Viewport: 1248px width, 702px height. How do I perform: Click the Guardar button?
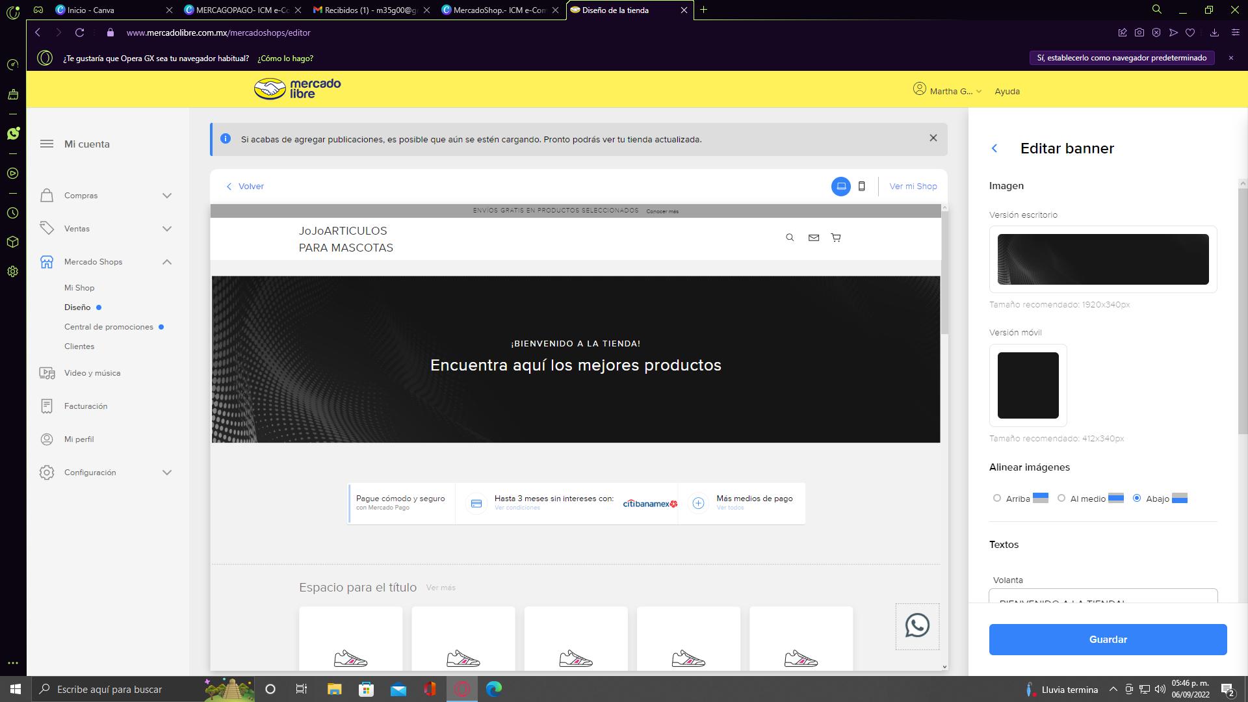(x=1108, y=640)
